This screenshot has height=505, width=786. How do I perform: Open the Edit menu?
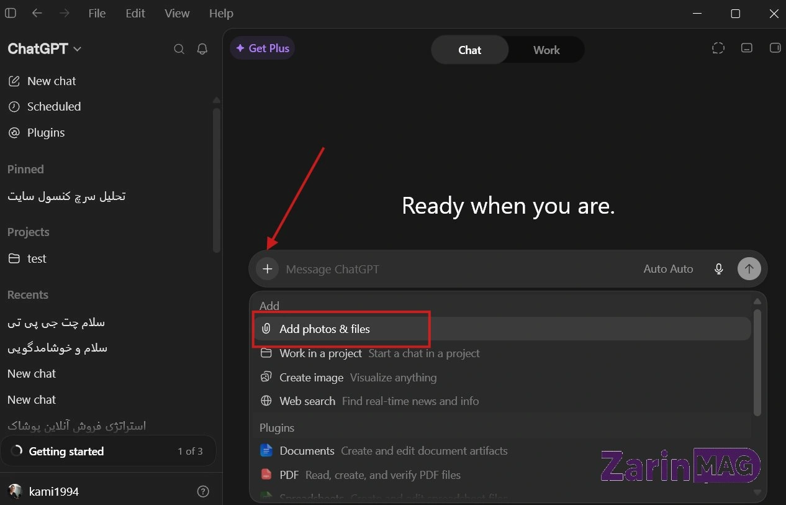click(135, 13)
